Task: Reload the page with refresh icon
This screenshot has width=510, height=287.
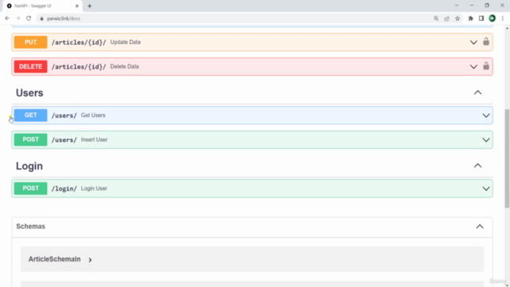Action: tap(29, 18)
